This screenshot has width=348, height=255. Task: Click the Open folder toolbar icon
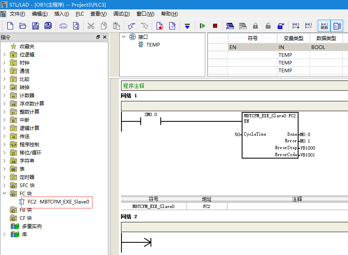22,26
